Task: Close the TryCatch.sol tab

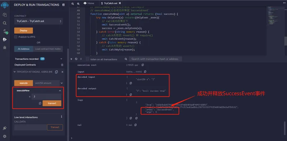Action: click(120, 3)
